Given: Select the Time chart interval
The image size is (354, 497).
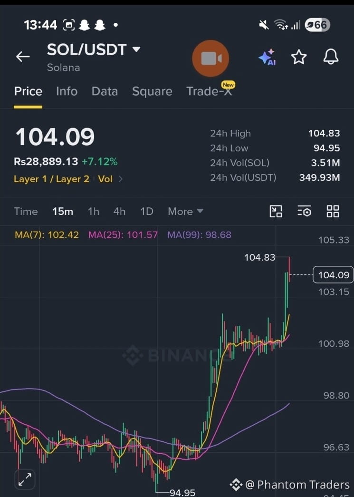Looking at the screenshot, I should (26, 212).
